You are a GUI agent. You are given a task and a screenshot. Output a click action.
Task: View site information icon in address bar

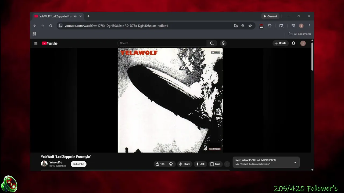60,26
